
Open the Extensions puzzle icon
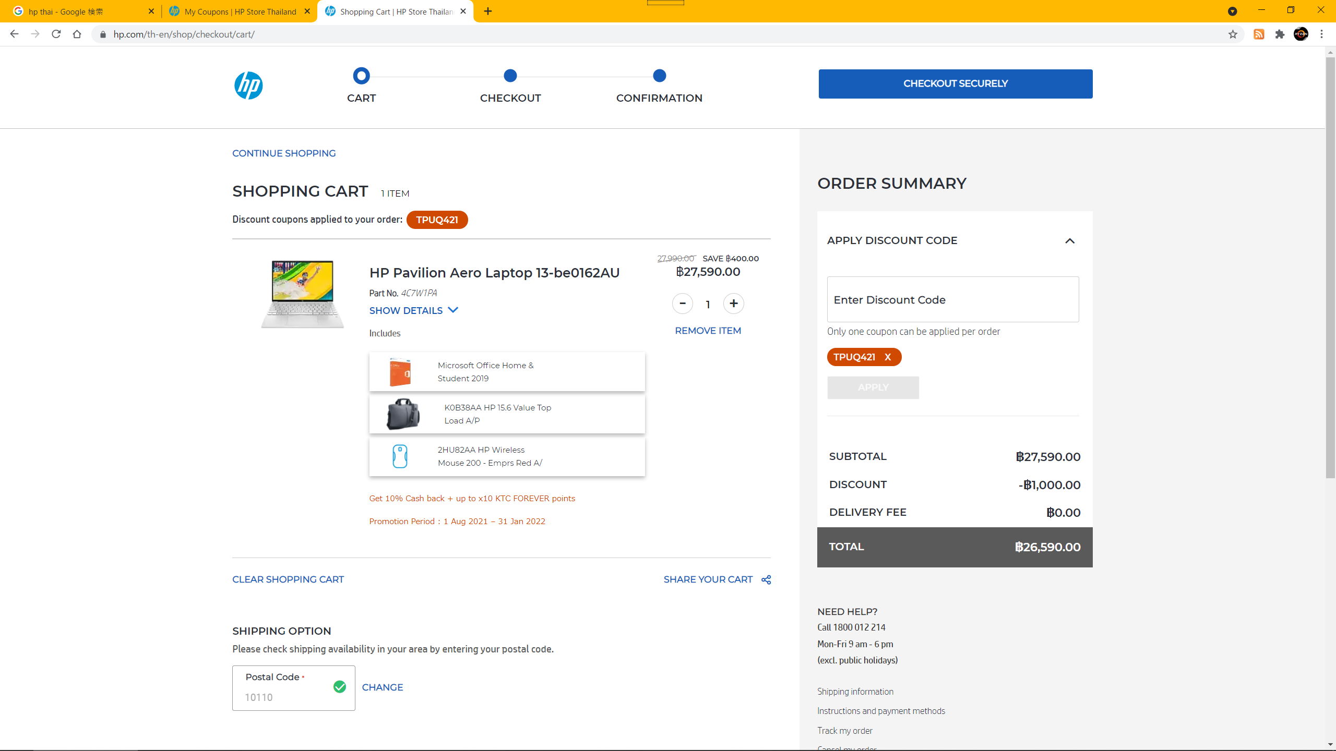pyautogui.click(x=1280, y=34)
